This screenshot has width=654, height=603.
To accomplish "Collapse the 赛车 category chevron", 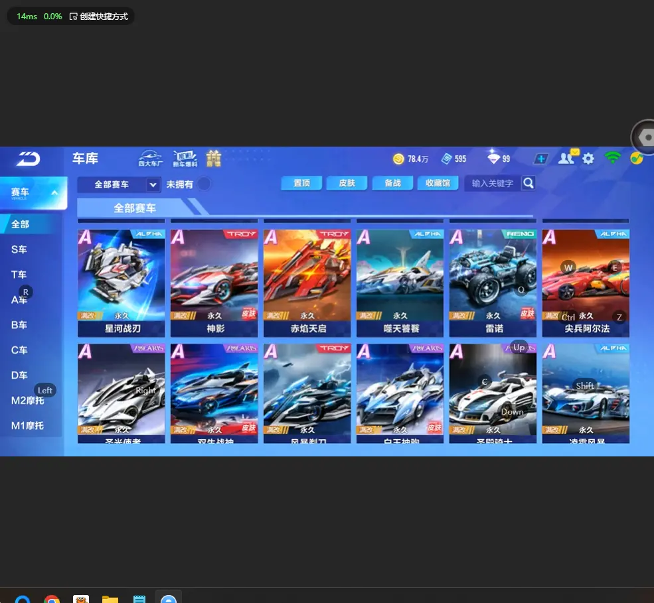I will [54, 192].
